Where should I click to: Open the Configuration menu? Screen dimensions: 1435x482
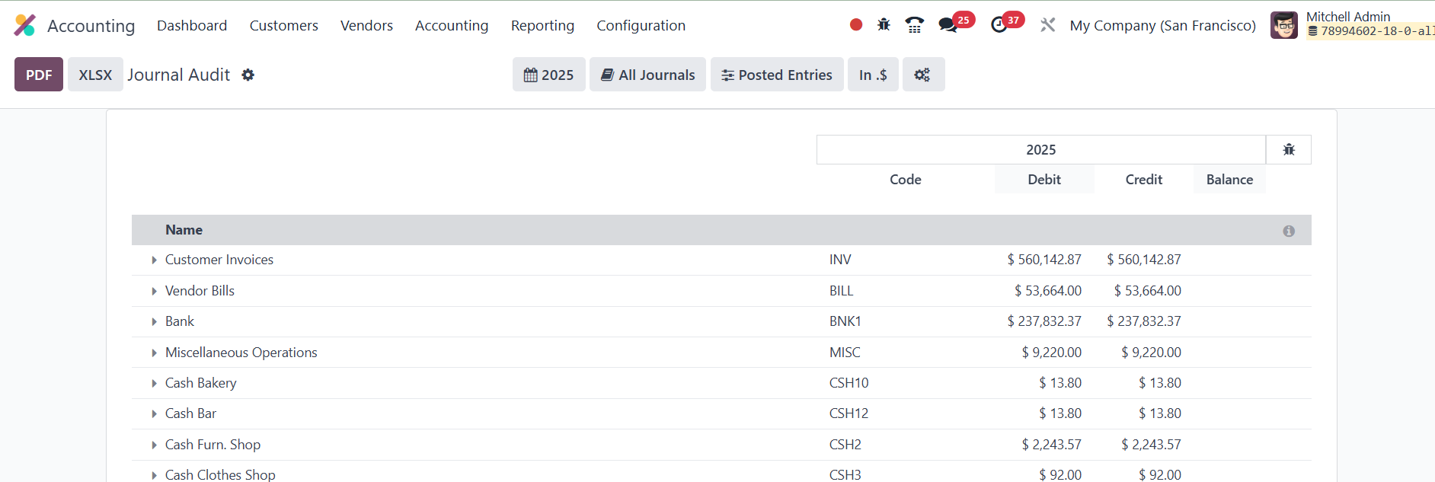click(641, 25)
